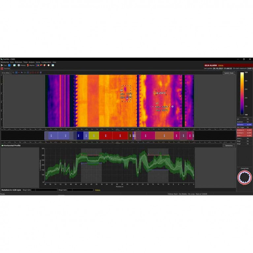The width and height of the screenshot is (253, 253).
Task: Select the Zone 1 ALARM row
Action: point(244,136)
